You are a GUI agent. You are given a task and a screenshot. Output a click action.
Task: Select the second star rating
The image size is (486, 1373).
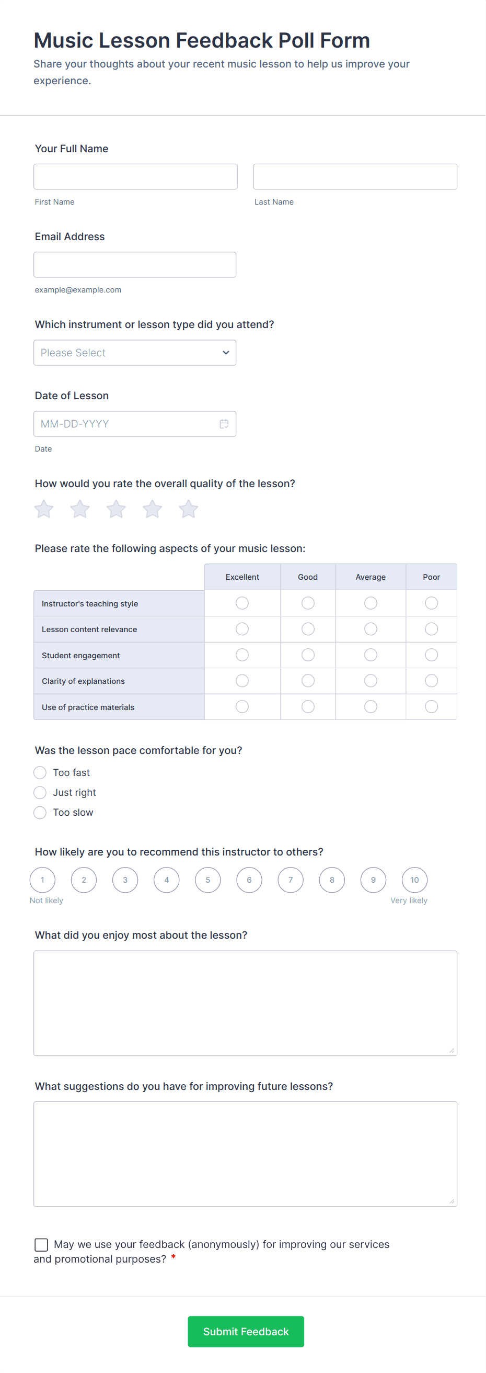[x=80, y=509]
